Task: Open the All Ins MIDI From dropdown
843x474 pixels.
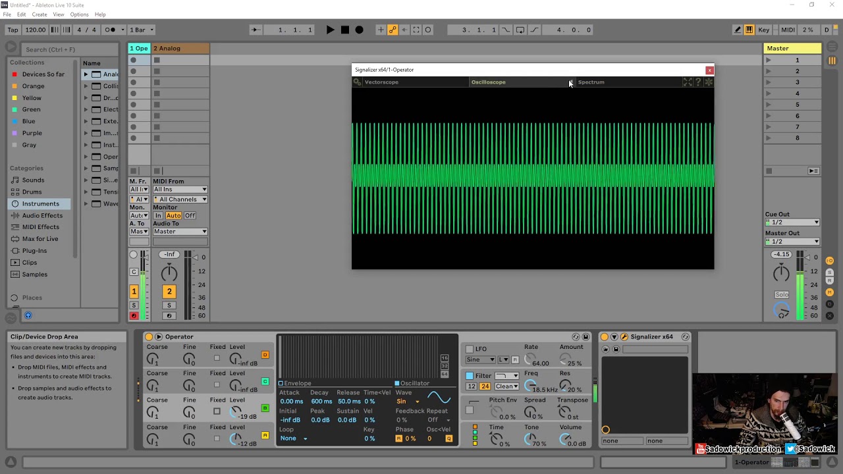Action: click(180, 190)
